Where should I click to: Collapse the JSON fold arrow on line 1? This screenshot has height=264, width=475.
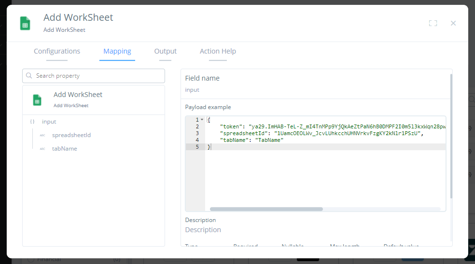(202, 120)
